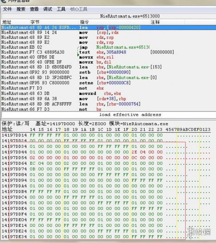
Task: Select the movsxd rbx,ebx instruction row
Action: 108,93
